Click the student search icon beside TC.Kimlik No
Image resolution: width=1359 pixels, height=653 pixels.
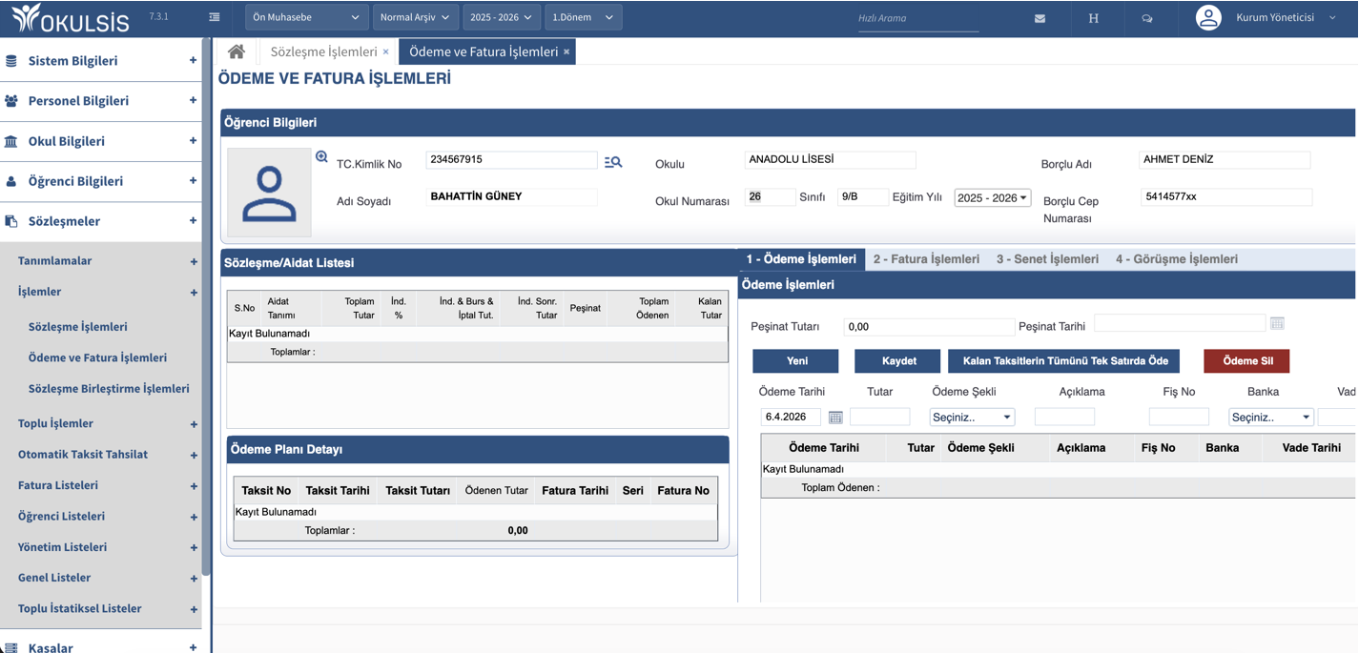tap(613, 162)
